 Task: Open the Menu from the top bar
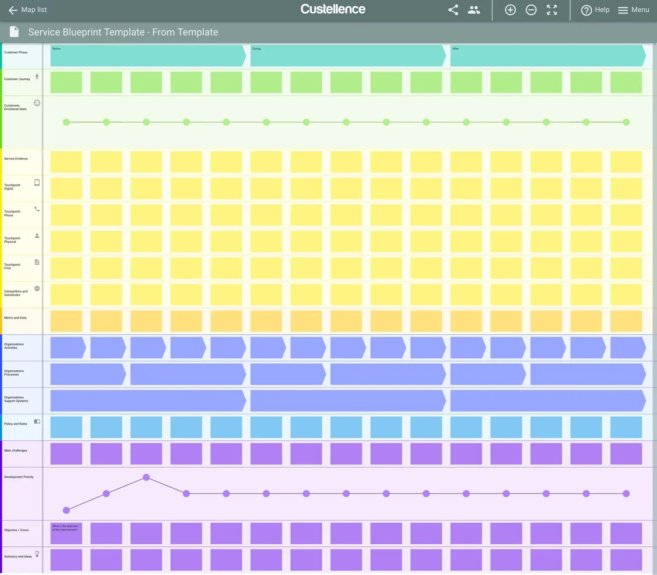pos(633,10)
